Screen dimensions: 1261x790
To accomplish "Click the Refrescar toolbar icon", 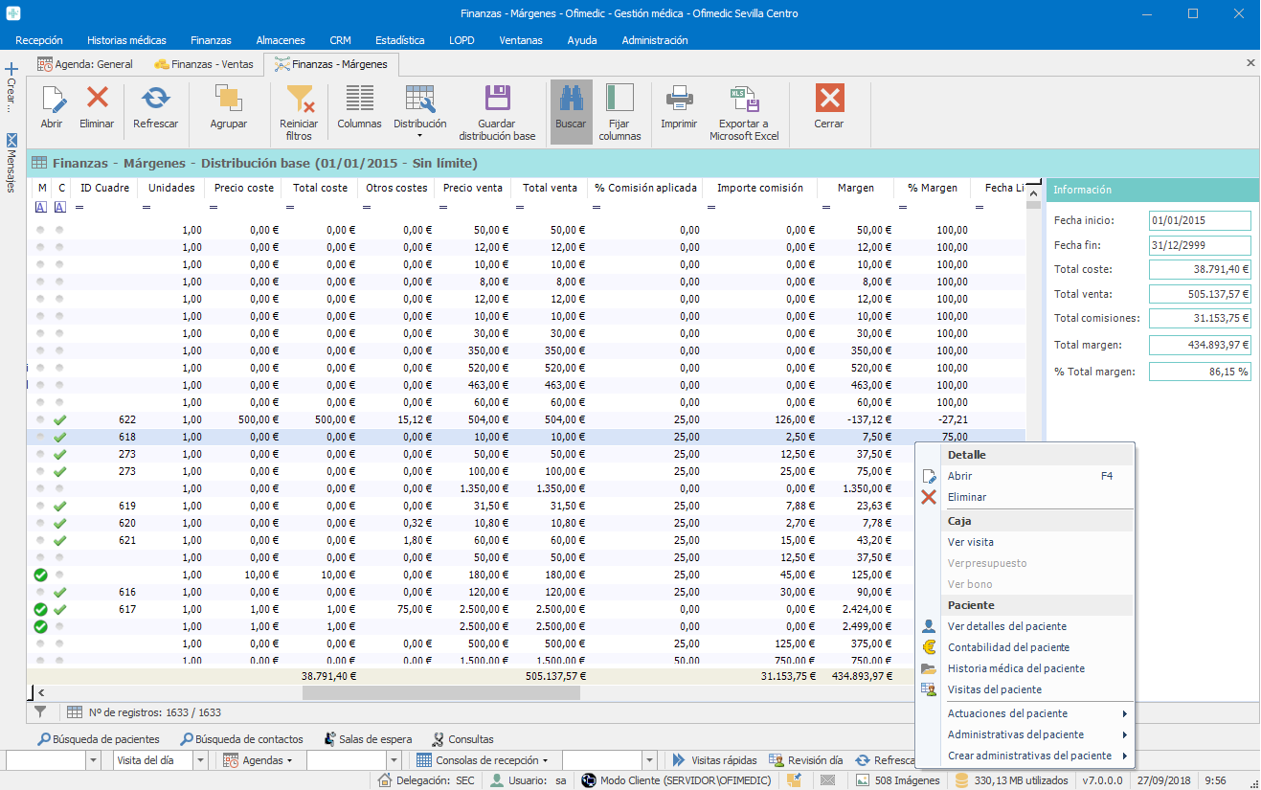I will (155, 99).
